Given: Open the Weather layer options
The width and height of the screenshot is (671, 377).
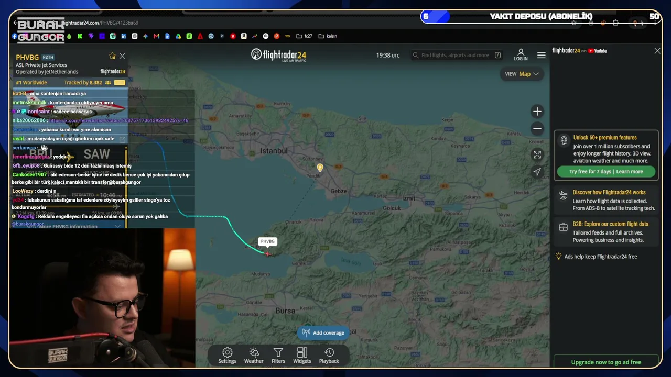Looking at the screenshot, I should 254,355.
